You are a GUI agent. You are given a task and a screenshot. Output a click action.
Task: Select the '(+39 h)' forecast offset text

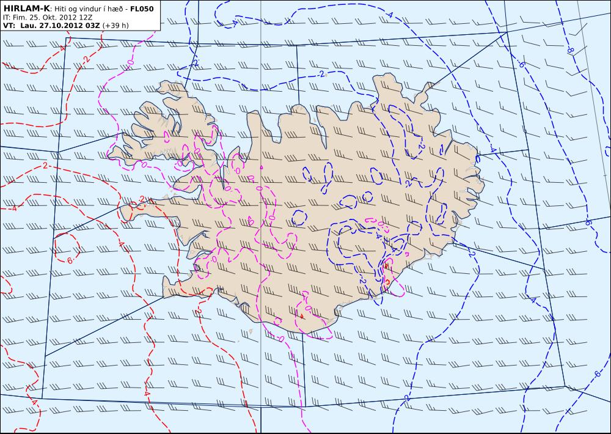point(115,26)
